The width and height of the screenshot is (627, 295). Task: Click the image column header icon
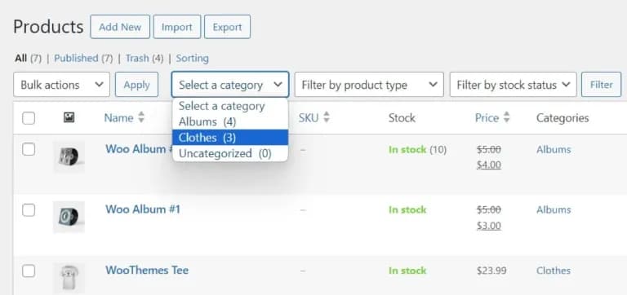pos(69,117)
